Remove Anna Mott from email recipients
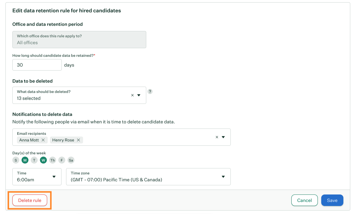 click(x=43, y=140)
